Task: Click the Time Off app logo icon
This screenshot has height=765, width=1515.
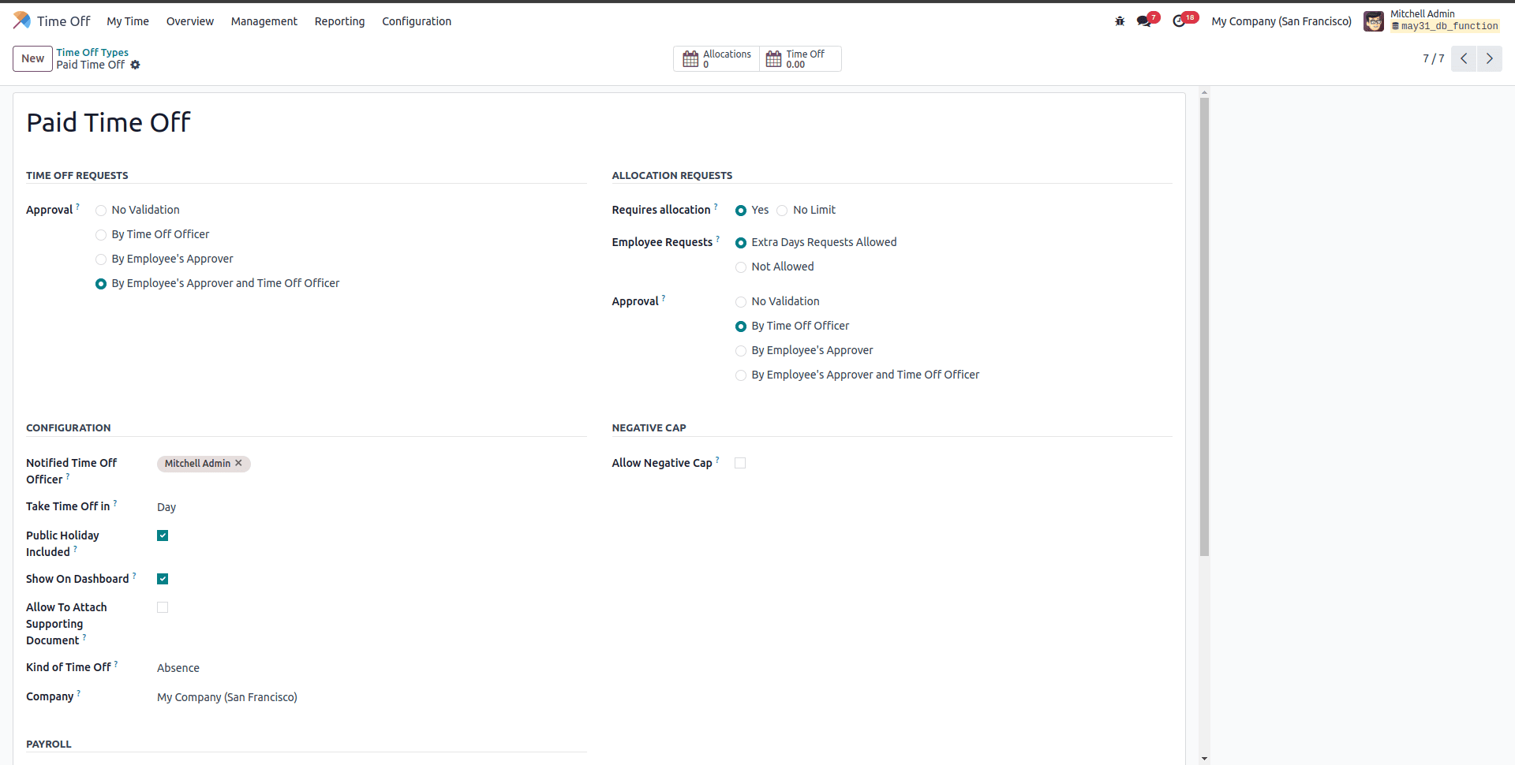Action: 22,21
